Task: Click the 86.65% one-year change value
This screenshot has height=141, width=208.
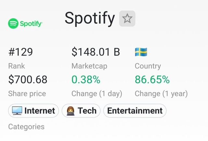Action: tap(152, 79)
